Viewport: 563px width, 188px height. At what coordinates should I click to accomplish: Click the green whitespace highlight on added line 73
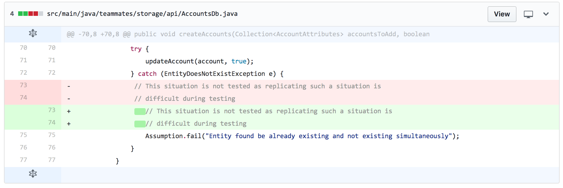click(140, 111)
